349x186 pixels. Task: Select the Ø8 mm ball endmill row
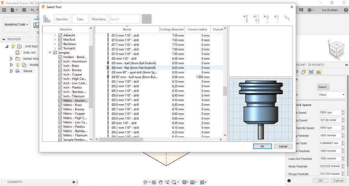[134, 63]
